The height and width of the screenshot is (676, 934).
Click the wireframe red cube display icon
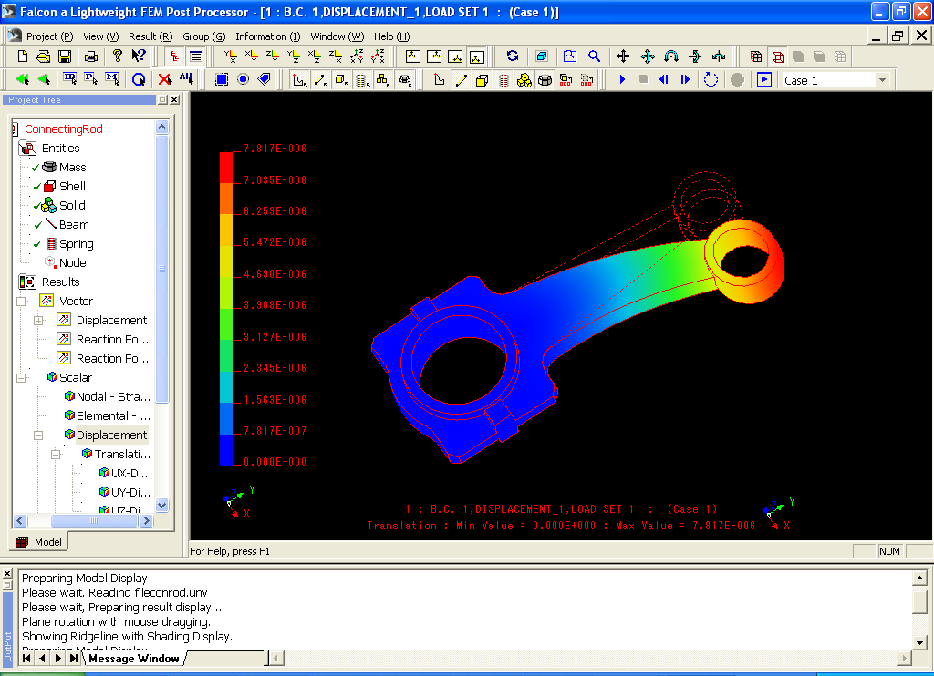pyautogui.click(x=777, y=56)
